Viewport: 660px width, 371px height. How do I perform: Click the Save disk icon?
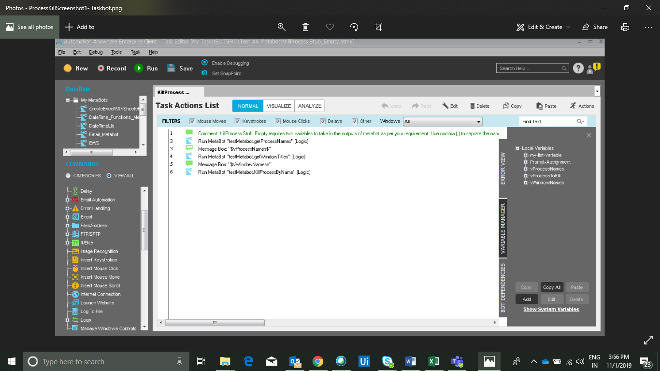point(171,68)
